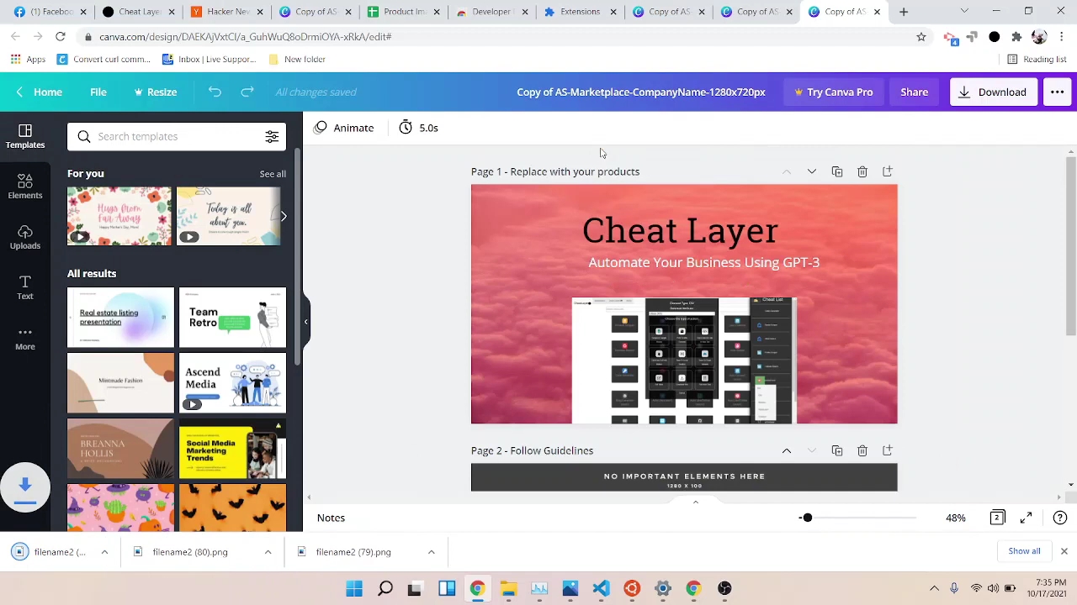Open the Chrome extensions puzzle icon
Viewport: 1077px width, 605px height.
(x=1016, y=37)
